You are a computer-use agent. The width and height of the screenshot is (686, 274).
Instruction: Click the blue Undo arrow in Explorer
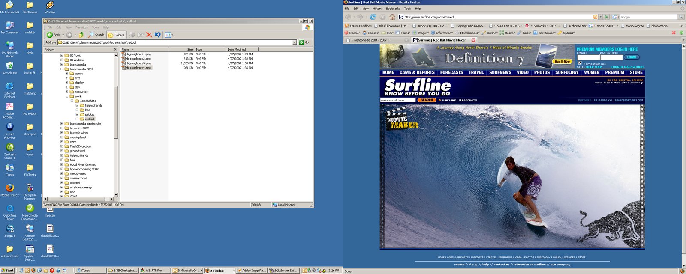tap(158, 35)
